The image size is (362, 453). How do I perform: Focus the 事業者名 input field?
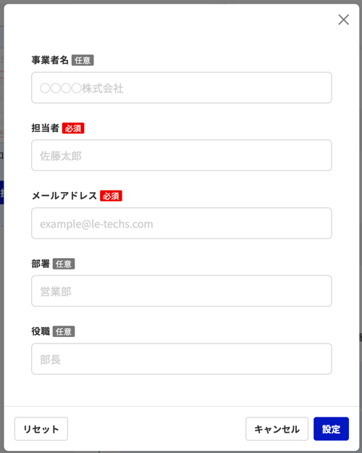[x=181, y=88]
